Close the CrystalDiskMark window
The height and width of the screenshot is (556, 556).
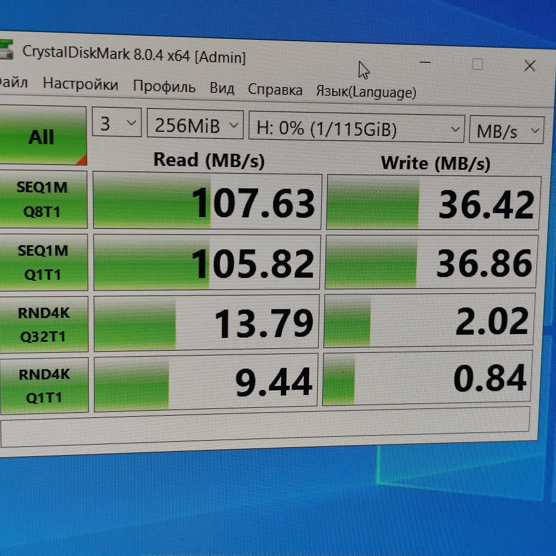(x=530, y=66)
